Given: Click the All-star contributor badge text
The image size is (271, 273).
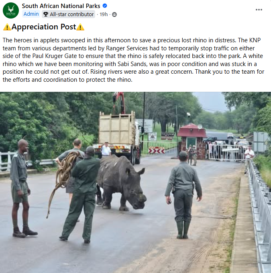Looking at the screenshot, I should tap(71, 14).
